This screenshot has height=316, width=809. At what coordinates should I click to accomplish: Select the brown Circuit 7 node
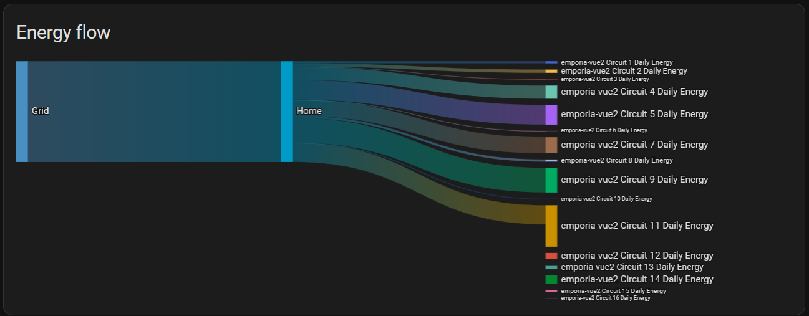(x=551, y=145)
